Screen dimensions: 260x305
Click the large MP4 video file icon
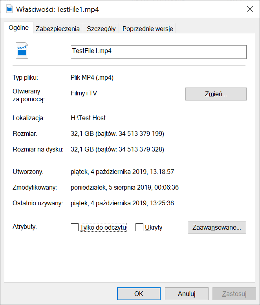(22, 51)
